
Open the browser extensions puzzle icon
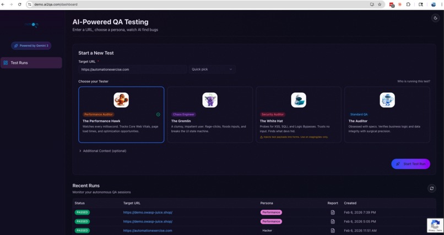[x=408, y=4]
